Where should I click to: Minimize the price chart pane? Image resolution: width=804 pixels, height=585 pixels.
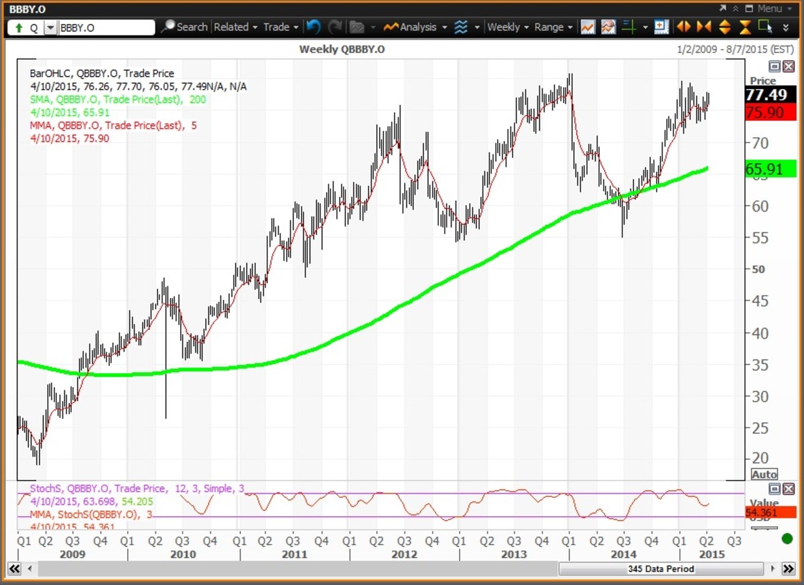[774, 66]
